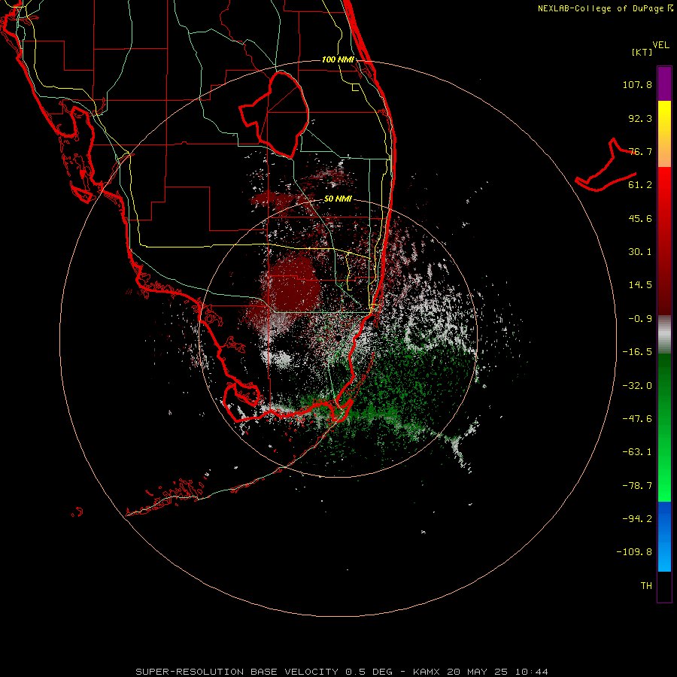The height and width of the screenshot is (677, 677).
Task: Click the -32.0 velocity scale label
Action: pyautogui.click(x=637, y=386)
